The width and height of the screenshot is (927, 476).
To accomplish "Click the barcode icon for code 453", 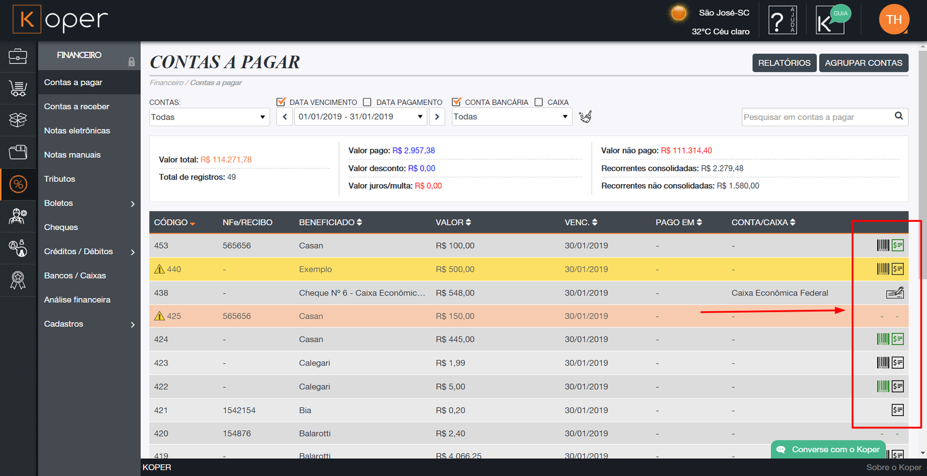I will pyautogui.click(x=882, y=246).
